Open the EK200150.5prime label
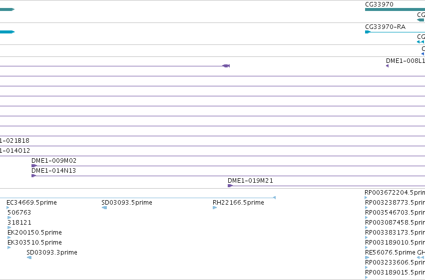Image resolution: width=425 pixels, height=280 pixels. click(x=34, y=233)
